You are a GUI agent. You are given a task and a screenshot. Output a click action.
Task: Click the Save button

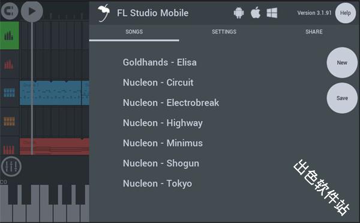pyautogui.click(x=342, y=98)
